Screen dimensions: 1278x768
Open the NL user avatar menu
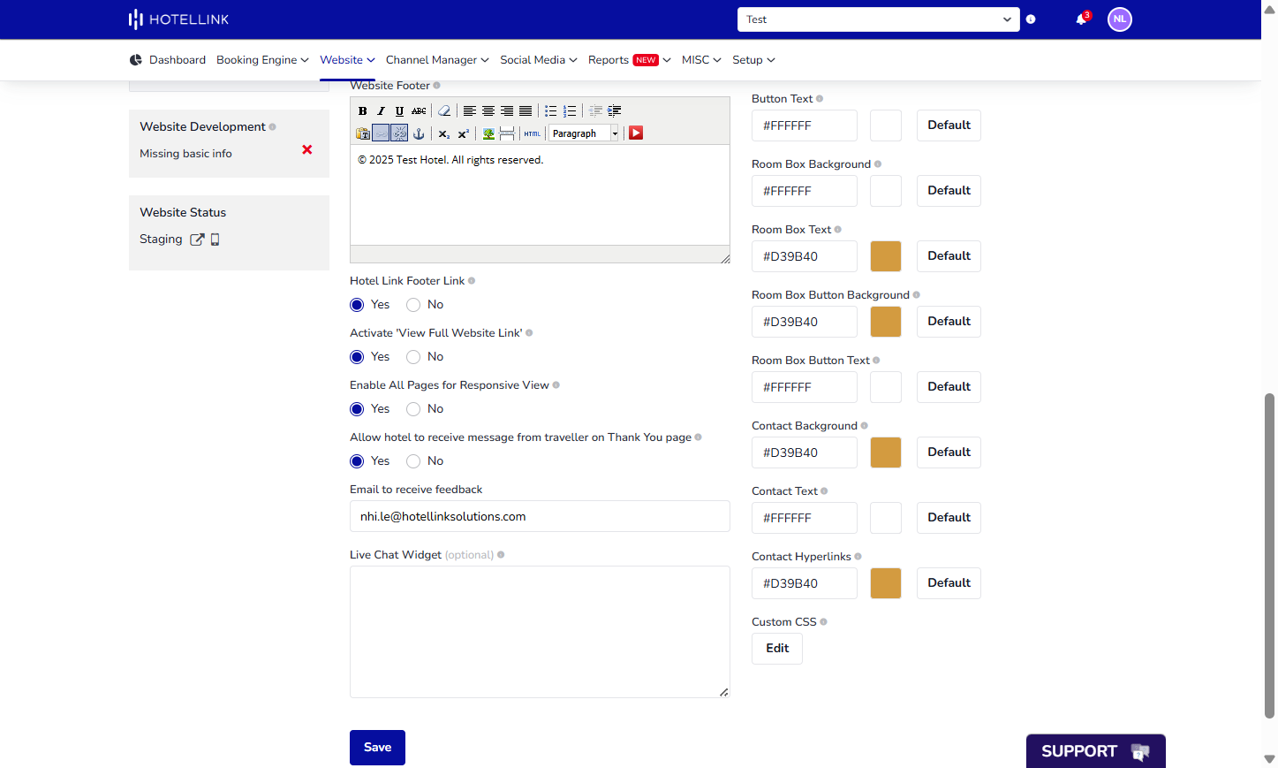(1120, 19)
